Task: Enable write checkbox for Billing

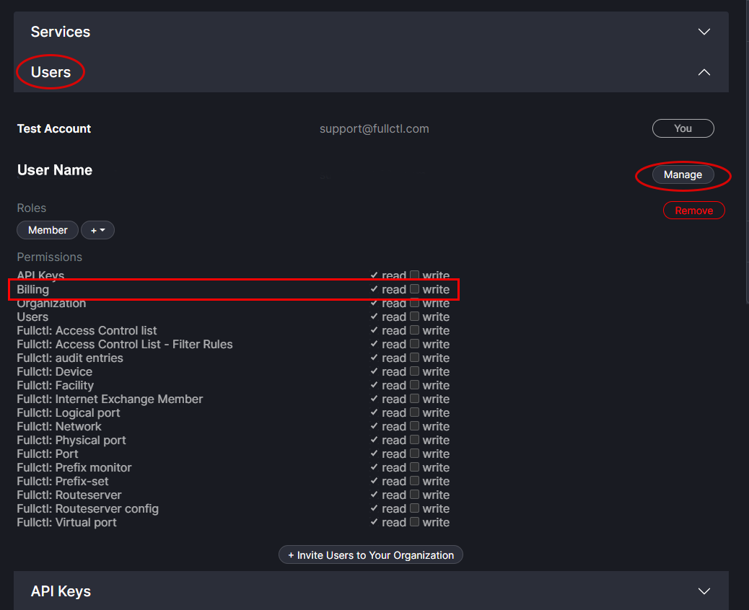Action: tap(415, 289)
